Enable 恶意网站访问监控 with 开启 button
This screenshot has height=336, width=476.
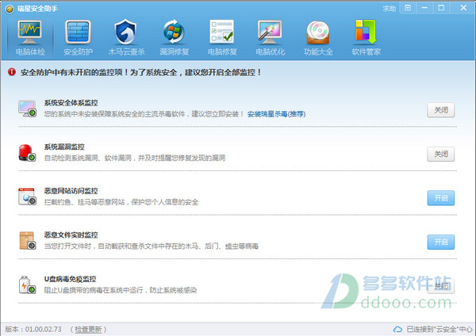pyautogui.click(x=441, y=198)
